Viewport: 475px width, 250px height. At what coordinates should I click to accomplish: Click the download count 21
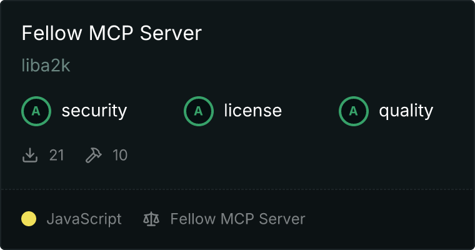[57, 155]
